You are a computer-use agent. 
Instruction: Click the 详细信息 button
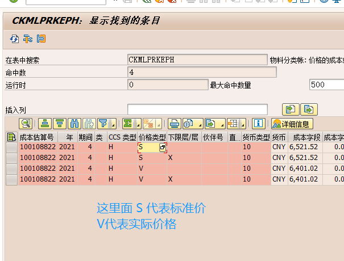pyautogui.click(x=292, y=124)
